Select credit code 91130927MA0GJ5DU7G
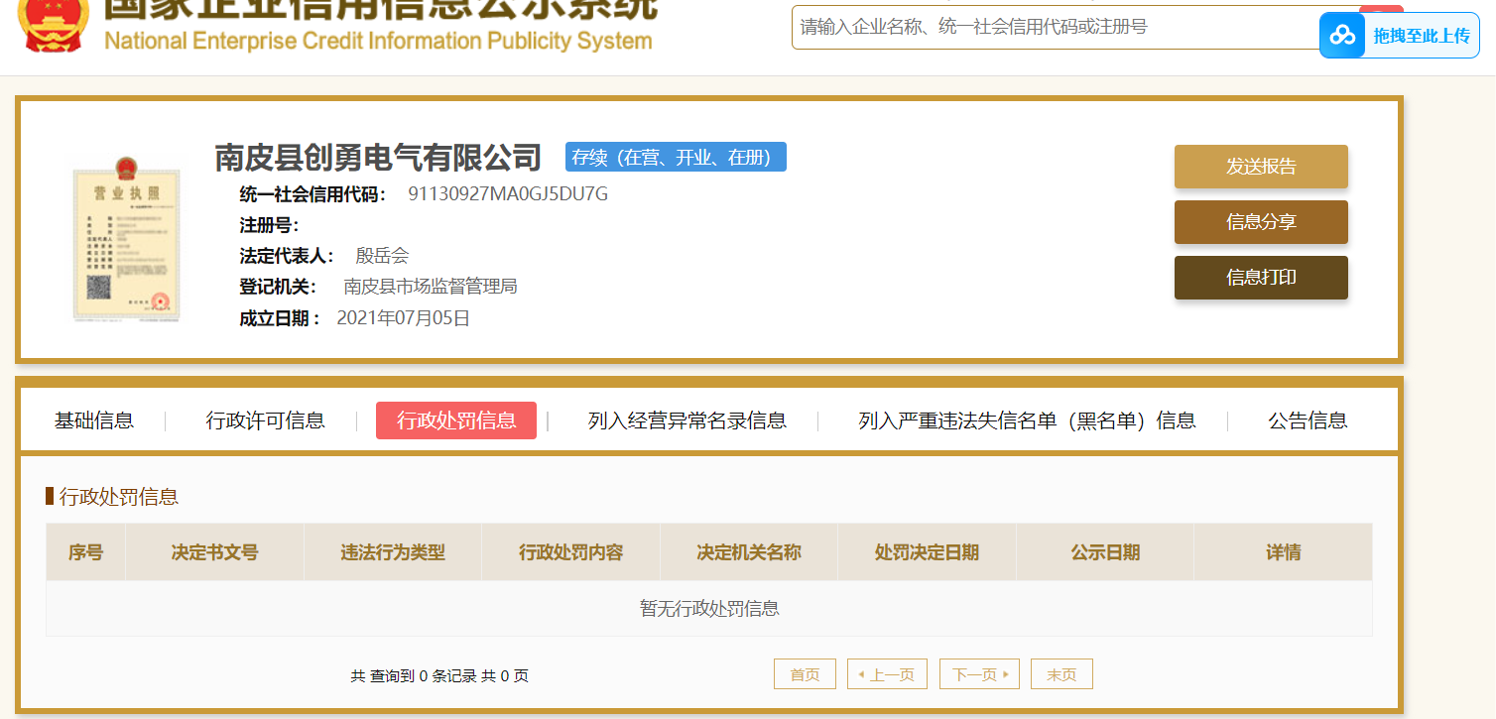The width and height of the screenshot is (1496, 719). (x=508, y=193)
